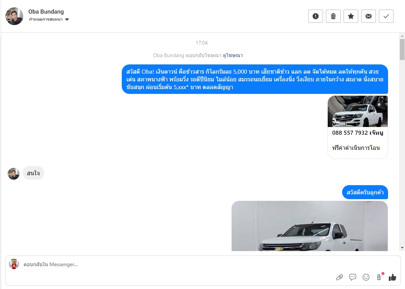The width and height of the screenshot is (405, 289).
Task: Open the small pickup truck ad thumbnail
Action: point(358,112)
